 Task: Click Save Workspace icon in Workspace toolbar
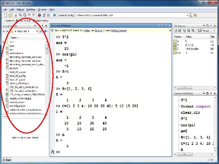pos(189,30)
